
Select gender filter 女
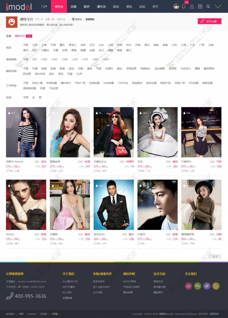(x=34, y=97)
